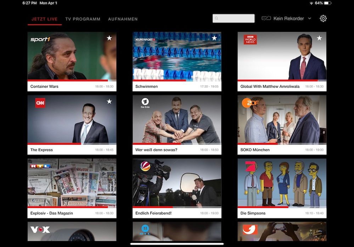The image size is (354, 247).
Task: Click the magnifier icon in the search bar
Action: tap(217, 18)
